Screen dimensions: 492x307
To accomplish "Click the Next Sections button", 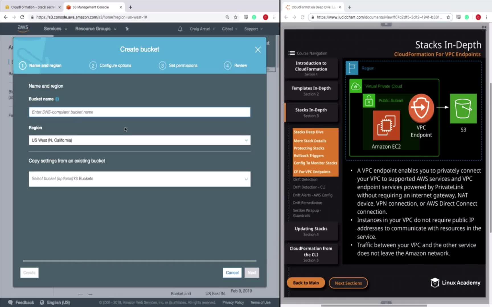I will (348, 283).
